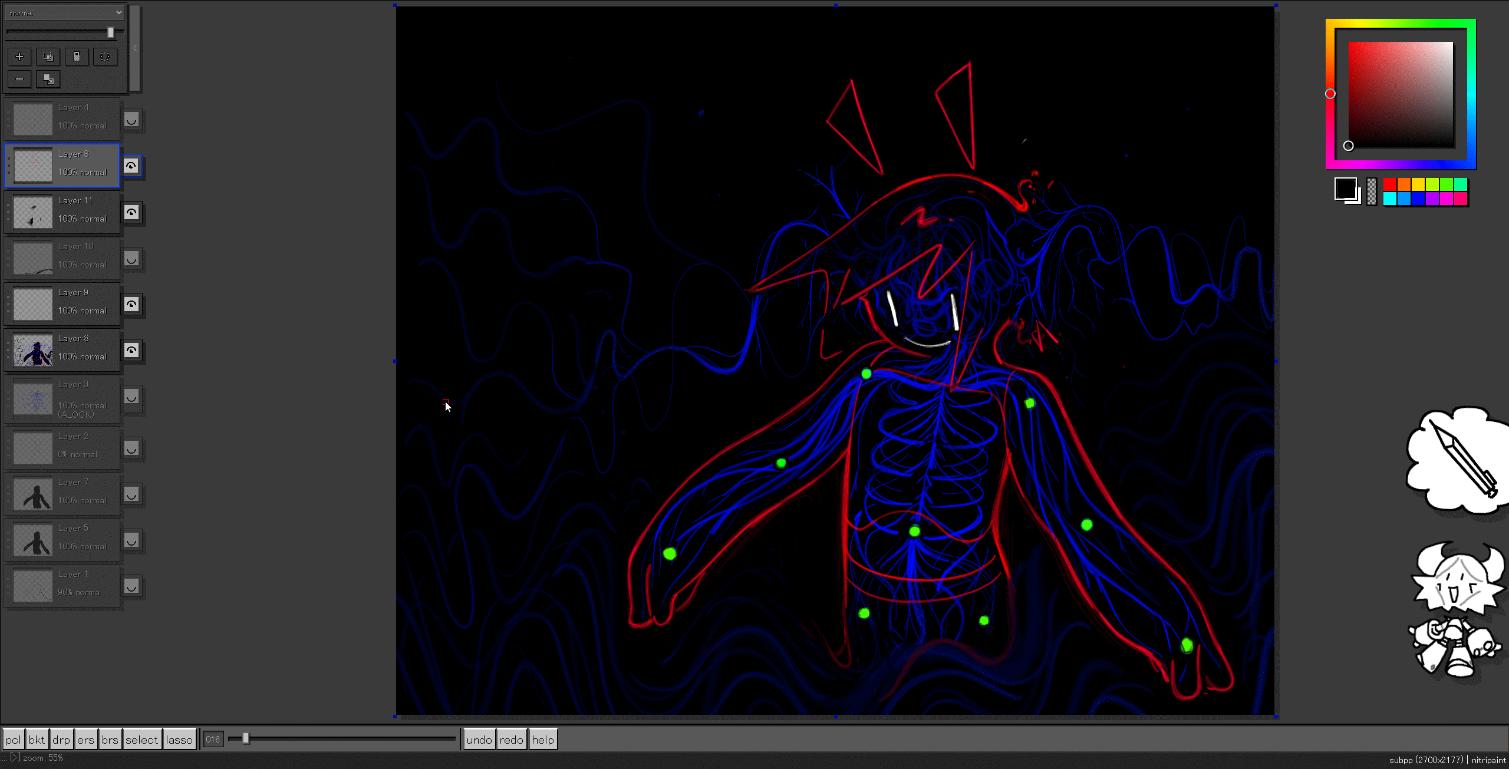Click the duplicate layer icon
This screenshot has width=1509, height=769.
pyautogui.click(x=48, y=57)
